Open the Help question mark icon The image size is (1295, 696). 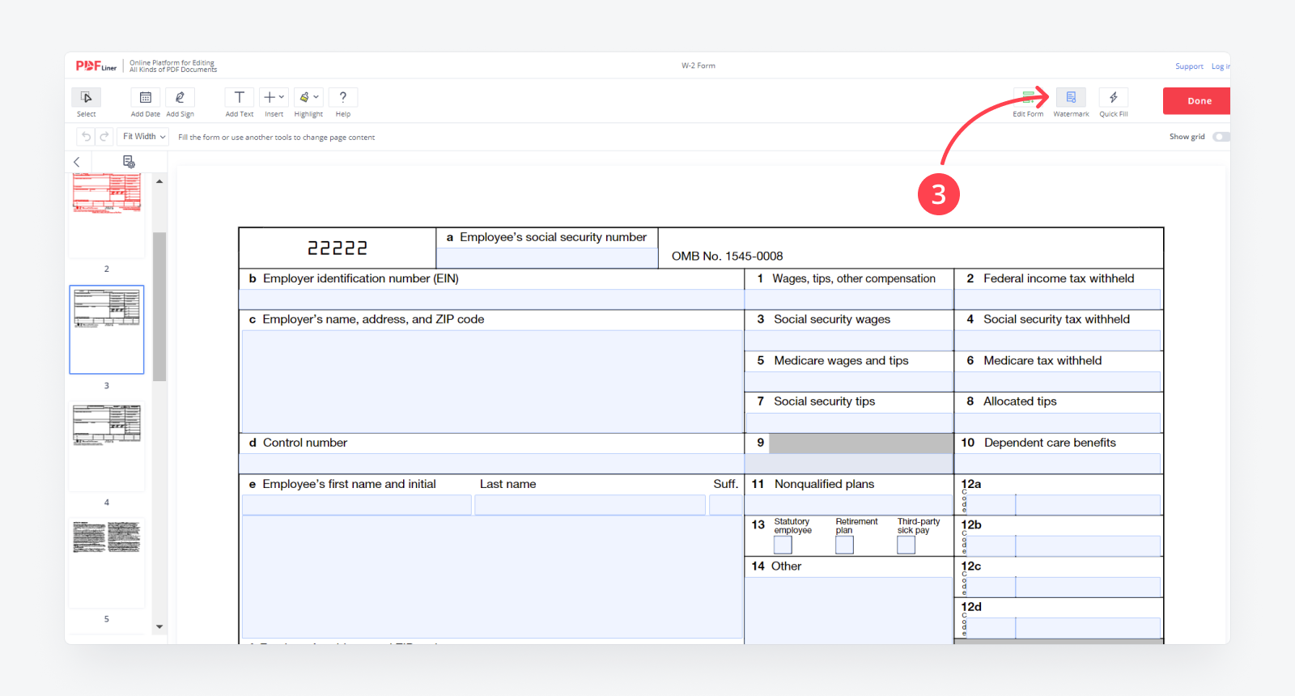coord(343,98)
